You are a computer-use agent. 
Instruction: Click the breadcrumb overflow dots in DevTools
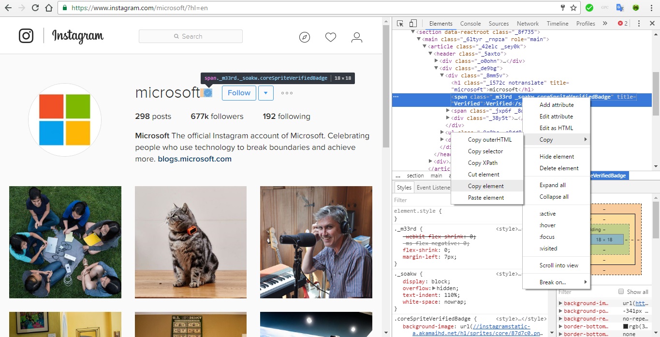coord(398,176)
